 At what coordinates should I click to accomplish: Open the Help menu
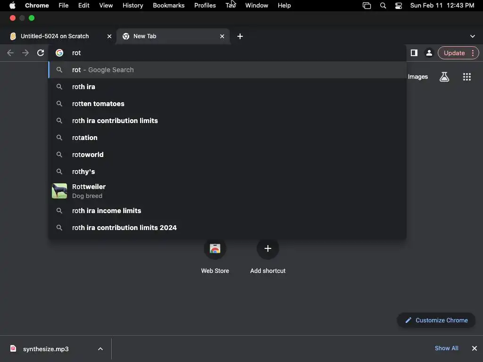pos(284,6)
